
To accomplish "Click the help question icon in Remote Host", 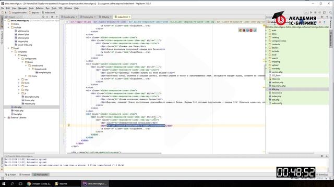I will (x=324, y=22).
